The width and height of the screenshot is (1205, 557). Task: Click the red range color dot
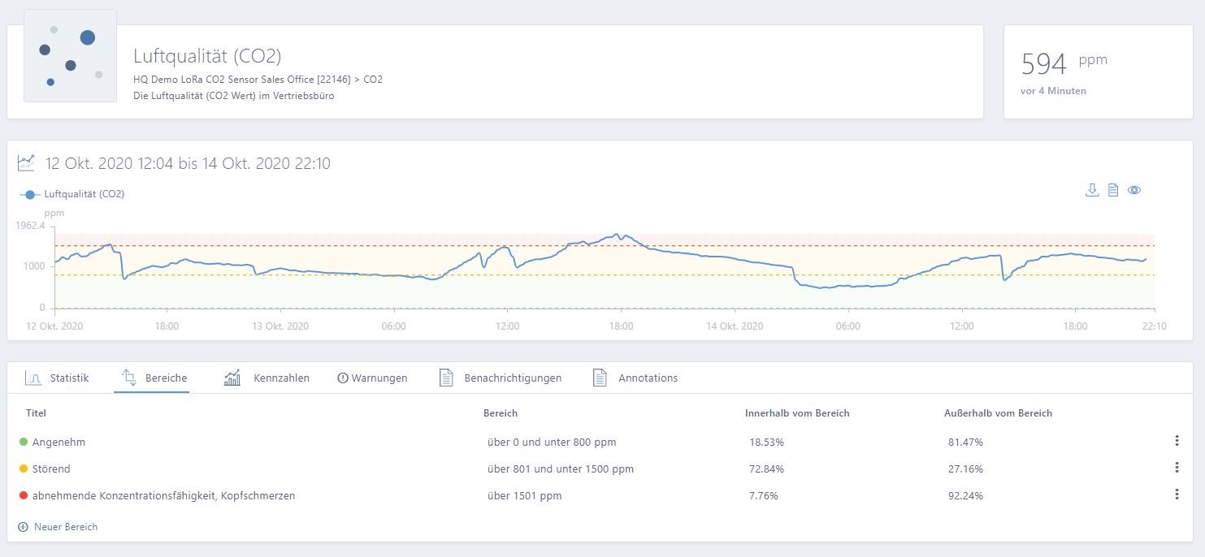pyautogui.click(x=23, y=495)
